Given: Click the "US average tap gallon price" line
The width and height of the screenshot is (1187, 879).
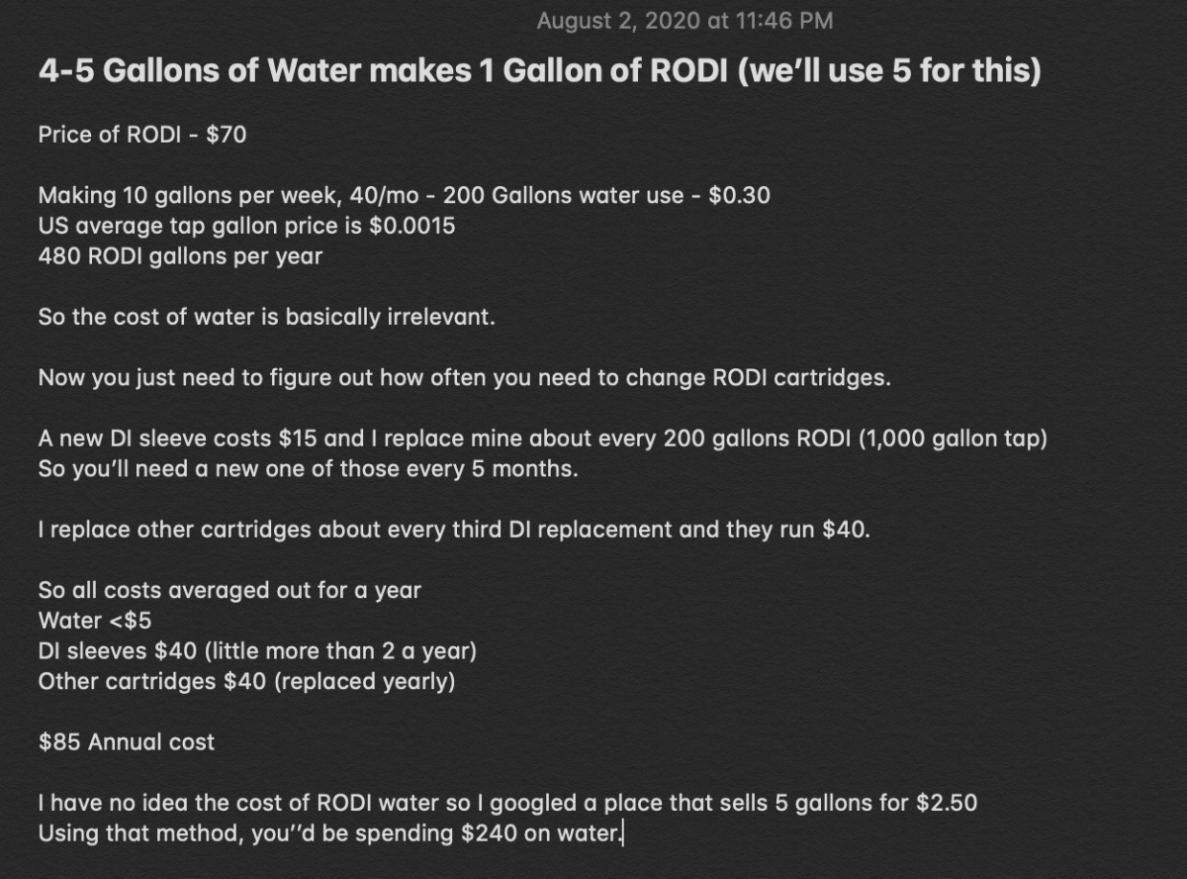Looking at the screenshot, I should 246,226.
